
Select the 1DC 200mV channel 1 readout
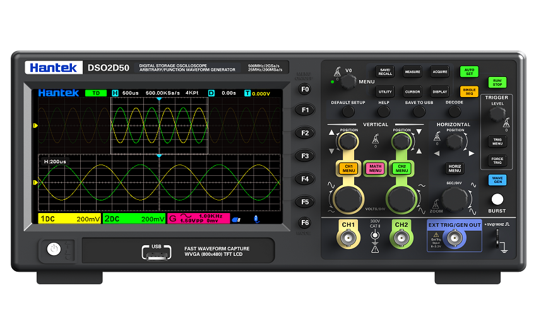pos(69,219)
